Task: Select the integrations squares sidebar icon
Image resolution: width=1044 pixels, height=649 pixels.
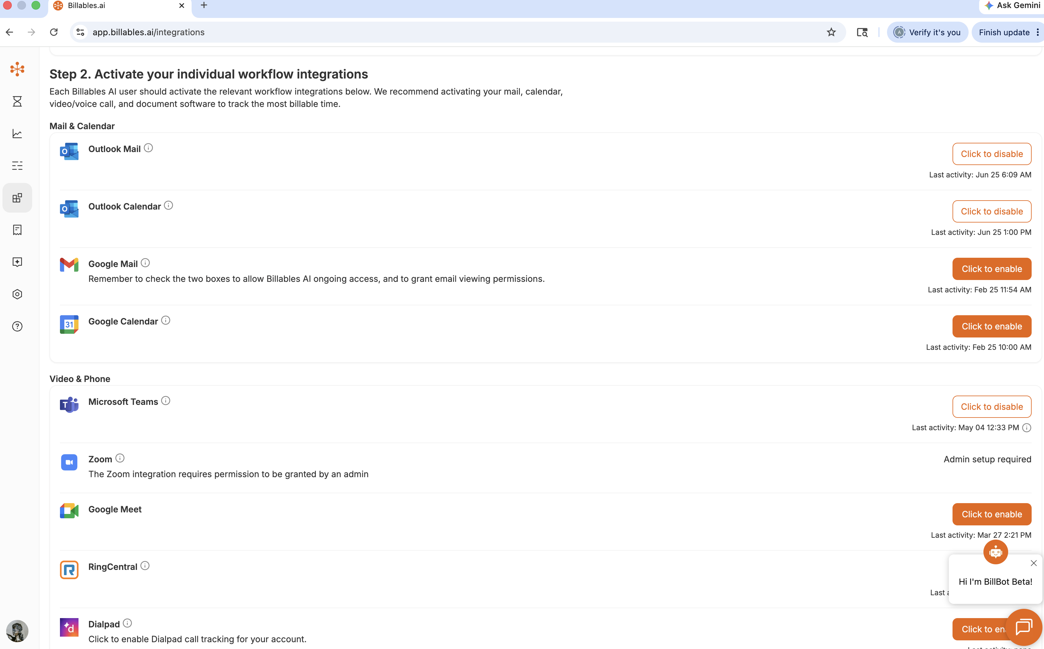Action: 17,198
